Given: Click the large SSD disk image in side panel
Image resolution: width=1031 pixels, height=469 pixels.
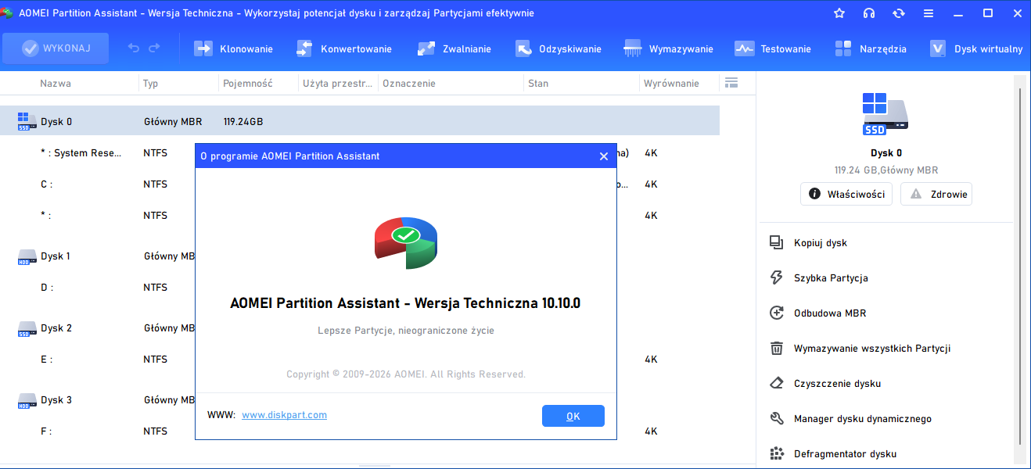Looking at the screenshot, I should click(x=886, y=114).
